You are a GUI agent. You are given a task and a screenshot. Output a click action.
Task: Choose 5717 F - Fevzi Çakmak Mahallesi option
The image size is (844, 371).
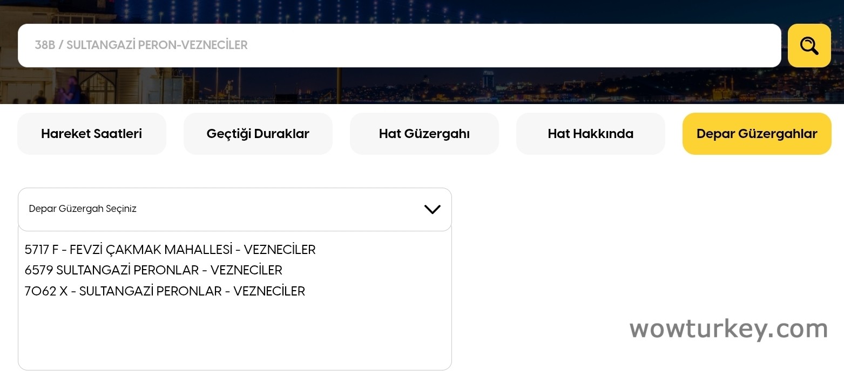pyautogui.click(x=170, y=250)
